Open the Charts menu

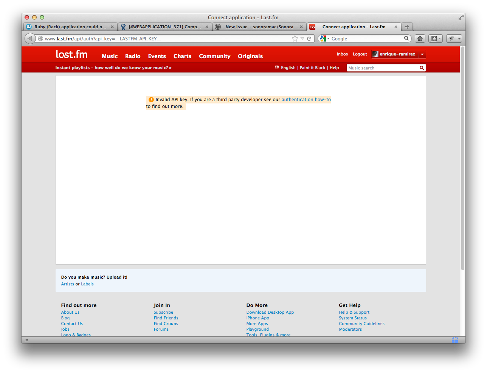182,56
